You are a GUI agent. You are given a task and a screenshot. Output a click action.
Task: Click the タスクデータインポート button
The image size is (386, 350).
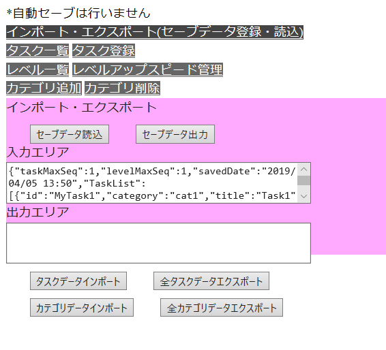[x=78, y=281]
